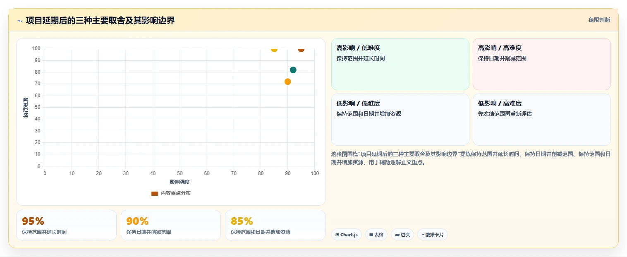Click the 影响强度 x-axis label
627x257 pixels.
(179, 182)
